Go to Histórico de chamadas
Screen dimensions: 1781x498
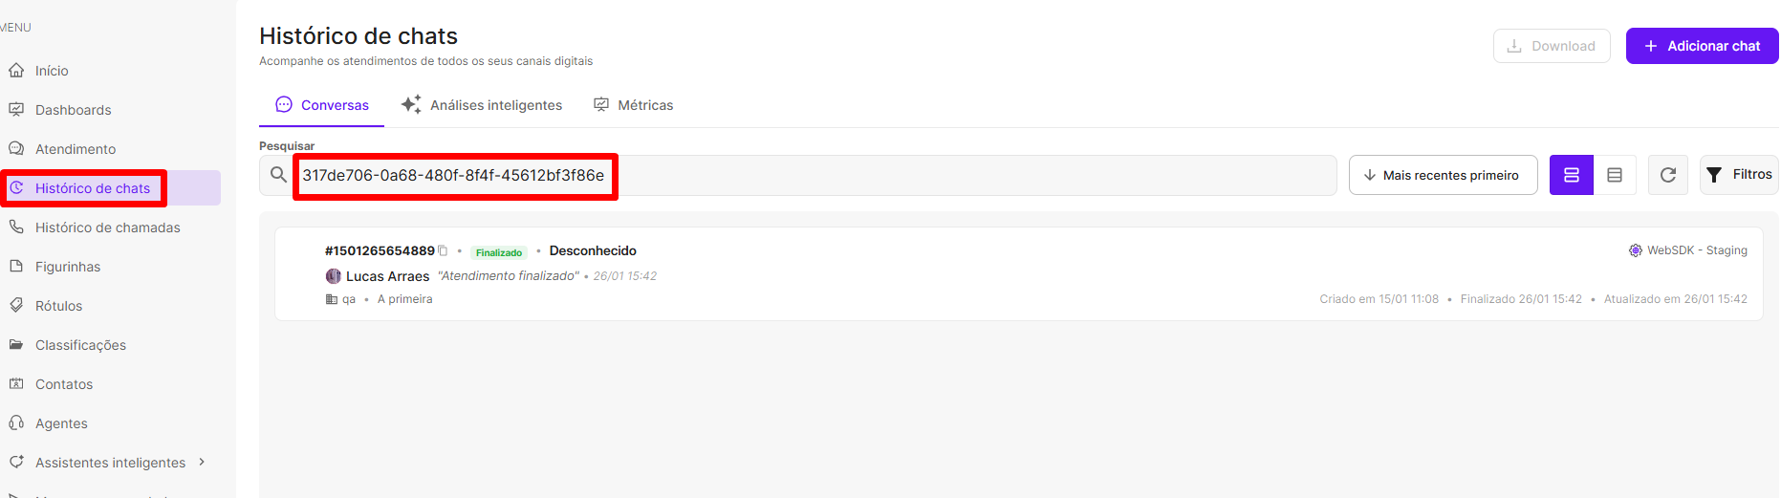coord(107,227)
